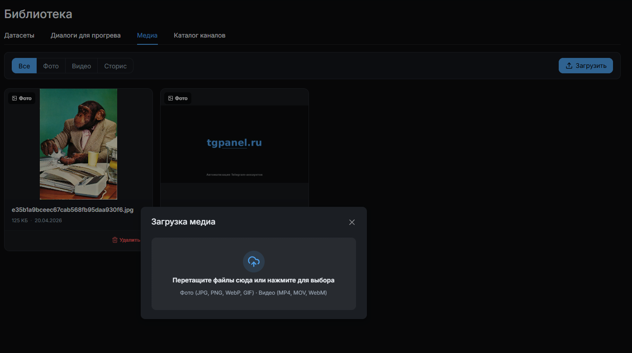Click the cloud upload icon
632x353 pixels.
coord(254,262)
